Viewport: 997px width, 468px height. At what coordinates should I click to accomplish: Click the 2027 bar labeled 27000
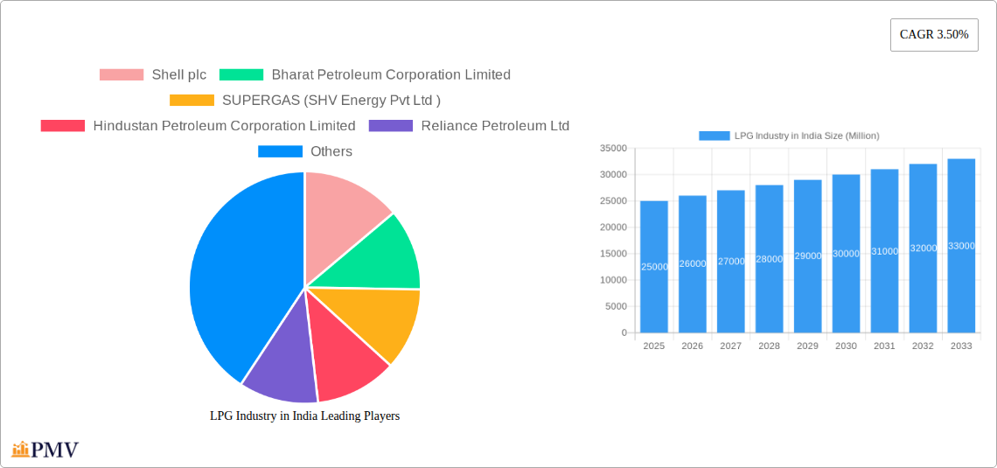click(x=730, y=262)
